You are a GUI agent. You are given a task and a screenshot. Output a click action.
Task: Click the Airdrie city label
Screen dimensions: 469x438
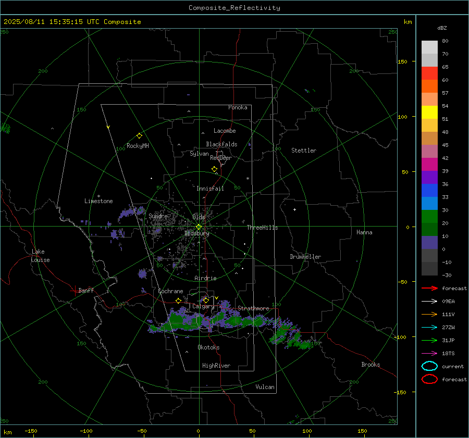[x=205, y=278]
